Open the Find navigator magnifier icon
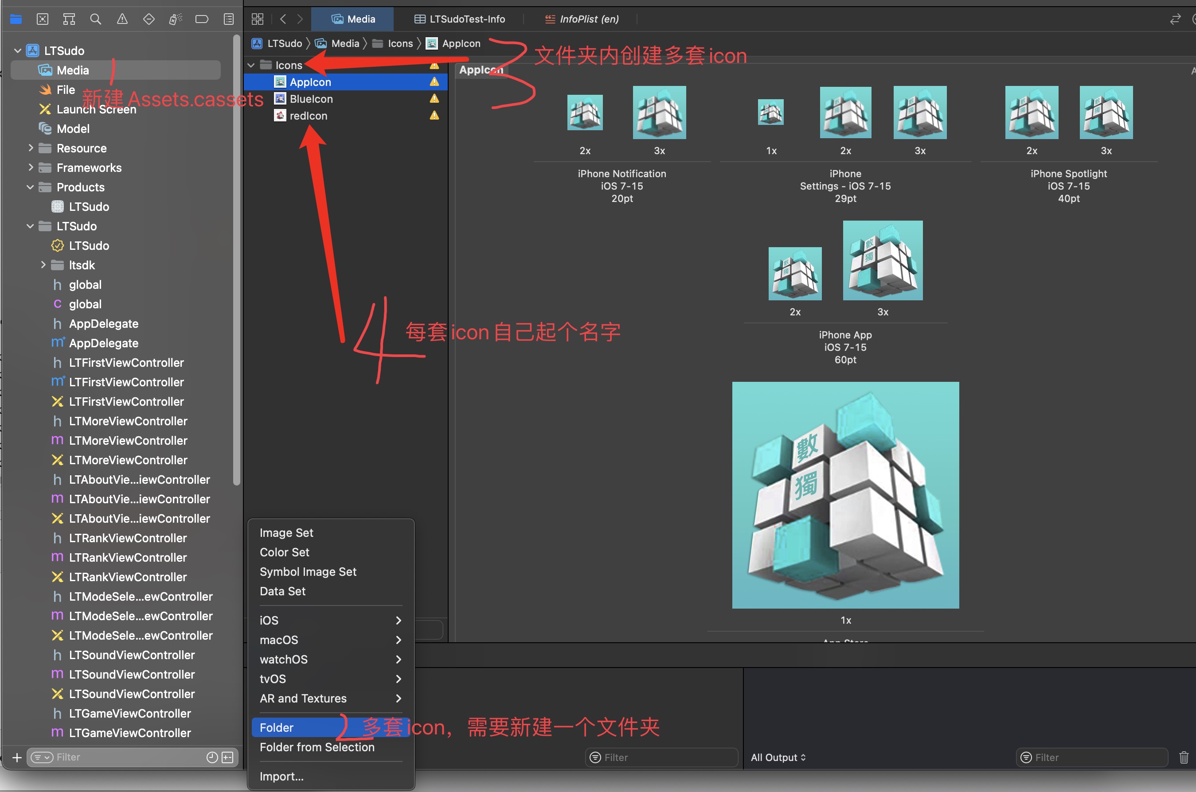The height and width of the screenshot is (792, 1196). (96, 19)
